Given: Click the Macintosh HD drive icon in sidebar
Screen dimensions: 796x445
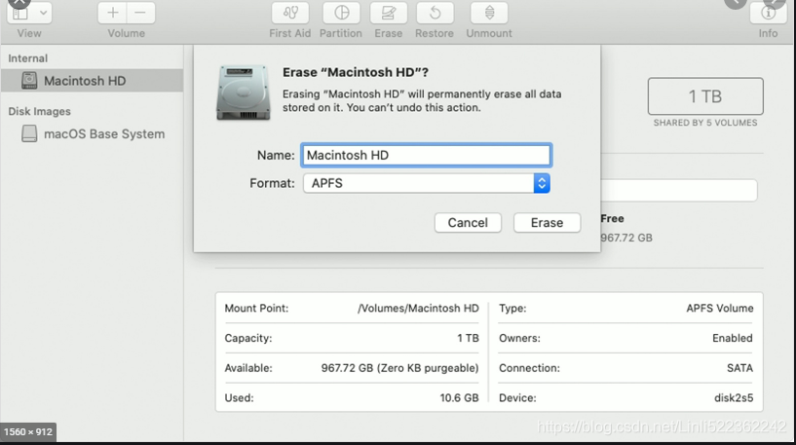Looking at the screenshot, I should pos(29,81).
